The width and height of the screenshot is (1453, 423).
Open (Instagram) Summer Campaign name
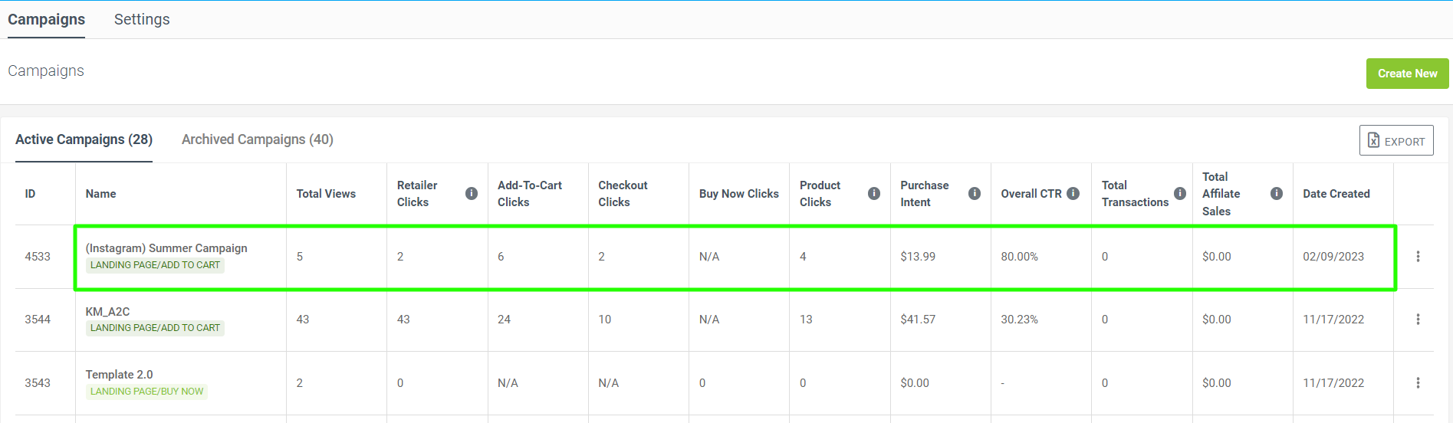[166, 248]
